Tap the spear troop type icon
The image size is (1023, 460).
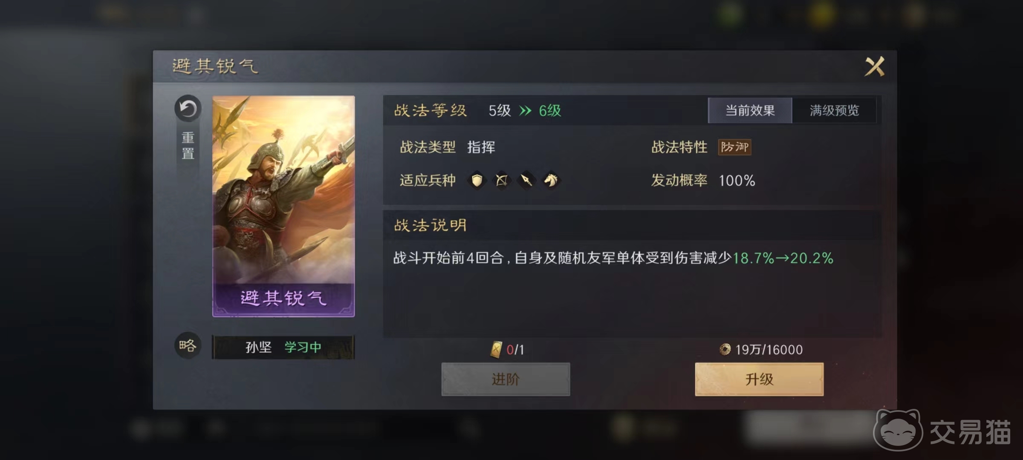(526, 181)
